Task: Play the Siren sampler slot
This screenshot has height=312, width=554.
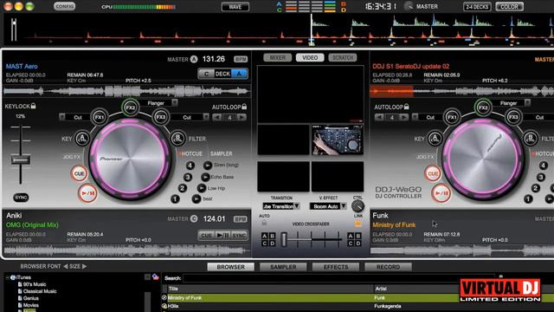Action: 208,165
